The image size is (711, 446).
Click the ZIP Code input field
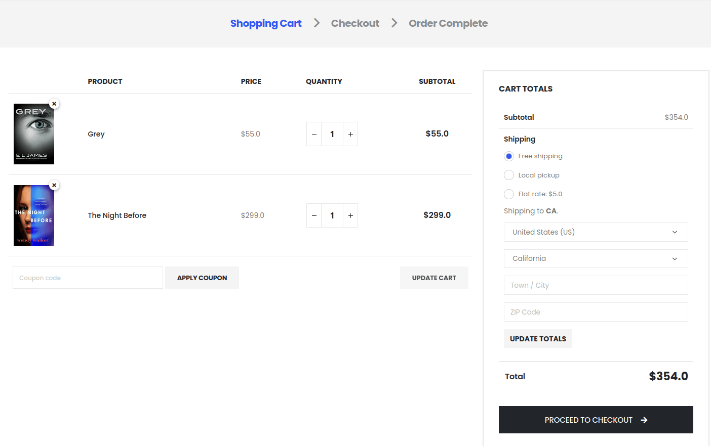tap(596, 311)
